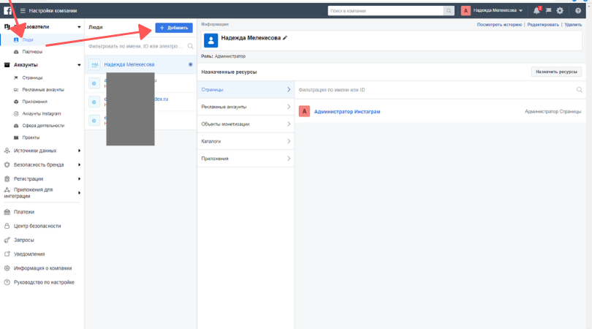Click the red A icon of Администратор Инстаграм
This screenshot has height=329, width=592.
(304, 111)
